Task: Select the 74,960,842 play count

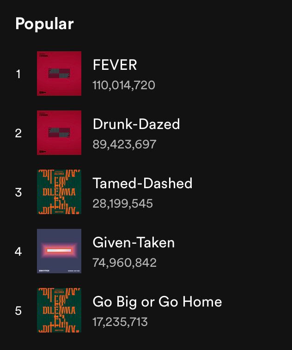Action: coord(124,263)
